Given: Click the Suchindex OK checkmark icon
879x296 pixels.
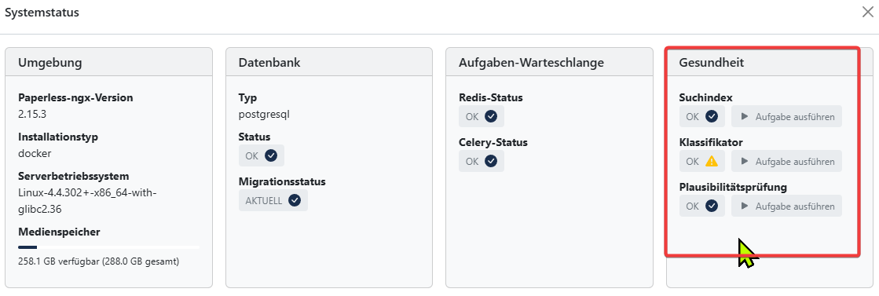Looking at the screenshot, I should 712,116.
